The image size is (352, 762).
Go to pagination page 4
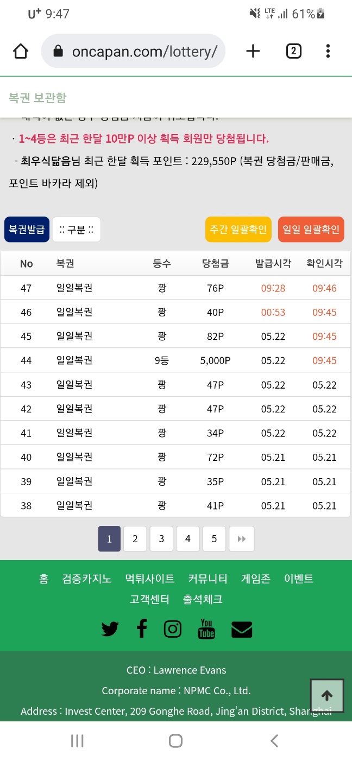188,539
